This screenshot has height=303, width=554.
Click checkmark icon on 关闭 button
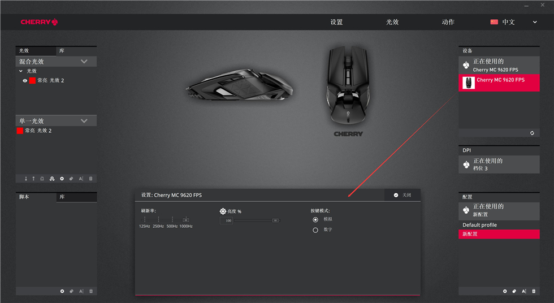tap(396, 195)
